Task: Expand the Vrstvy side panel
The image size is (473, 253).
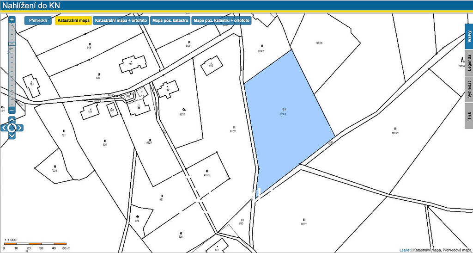Action: (x=468, y=36)
